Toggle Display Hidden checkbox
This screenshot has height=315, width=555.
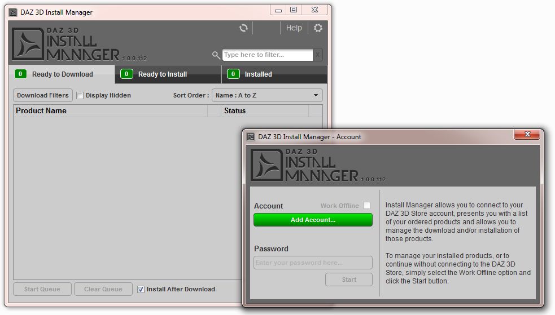tap(80, 95)
